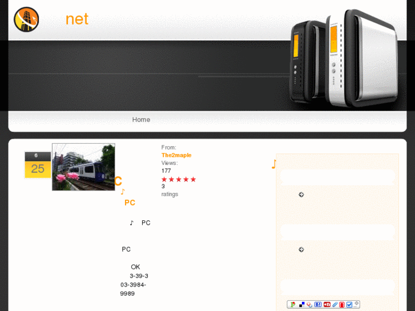
Task: Expand the lower plus icon in sidebar
Action: pos(301,249)
